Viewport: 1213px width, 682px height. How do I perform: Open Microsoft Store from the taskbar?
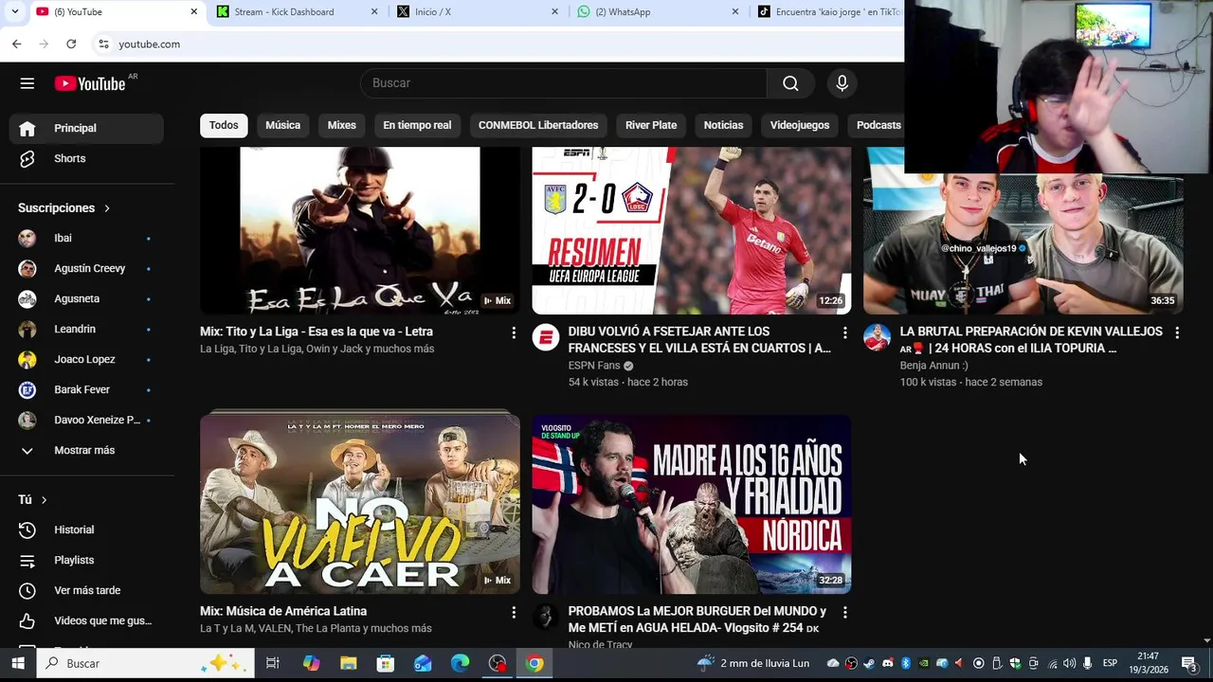[386, 663]
